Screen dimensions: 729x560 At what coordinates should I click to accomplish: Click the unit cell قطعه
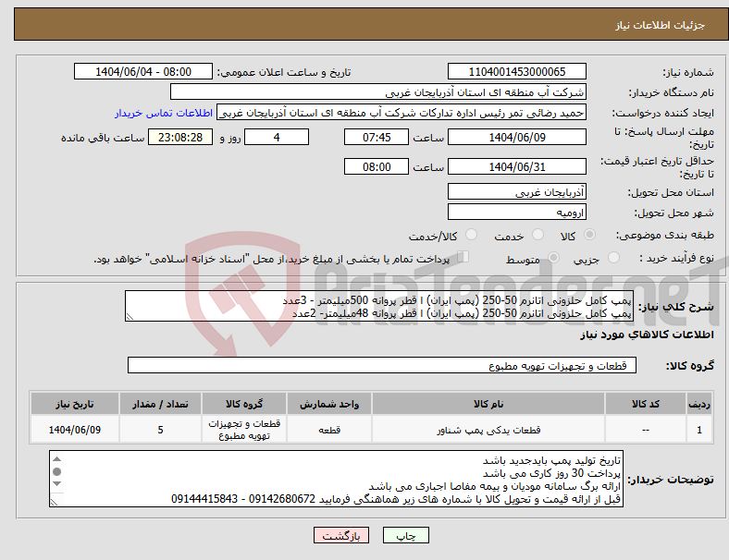[x=329, y=430]
